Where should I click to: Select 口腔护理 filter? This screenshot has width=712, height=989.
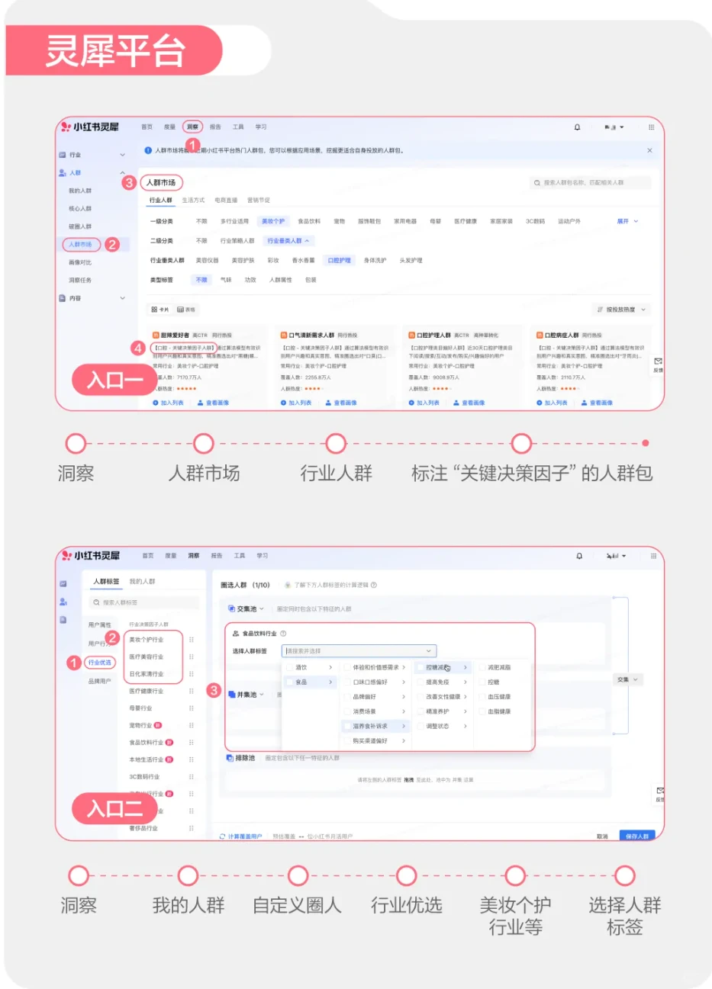pos(340,261)
